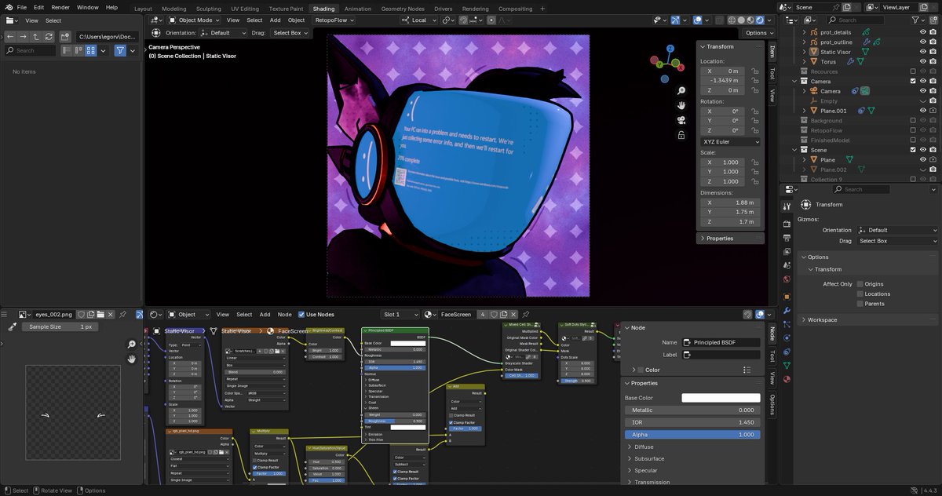Open the Object properties tab icon
The width and height of the screenshot is (942, 496).
[787, 297]
